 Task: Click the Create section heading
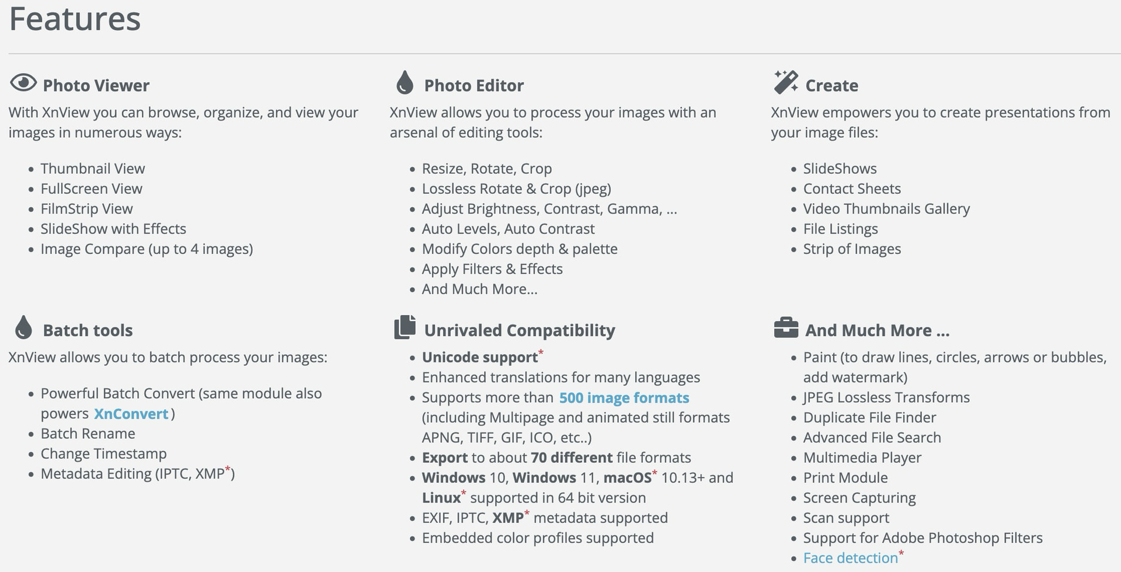click(x=832, y=86)
